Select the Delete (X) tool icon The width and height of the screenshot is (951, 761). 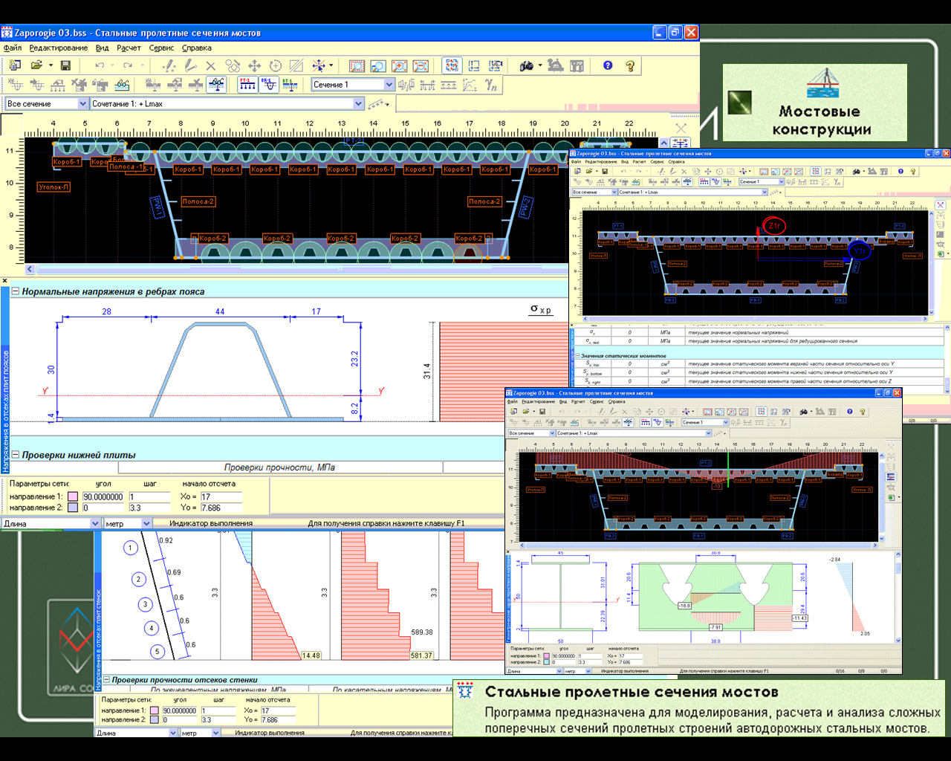coord(210,65)
